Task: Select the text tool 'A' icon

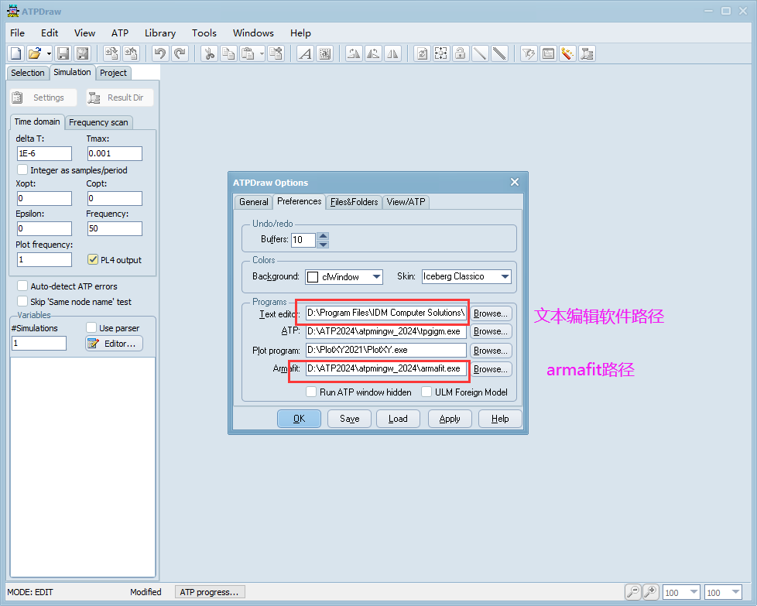Action: coord(305,53)
